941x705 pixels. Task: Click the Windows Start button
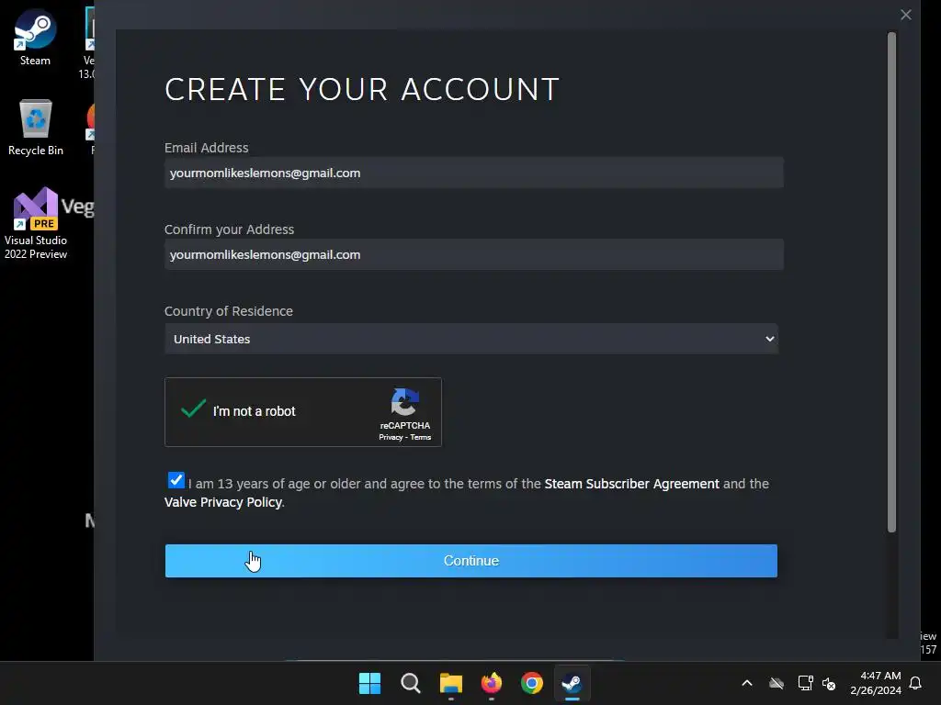click(x=369, y=683)
